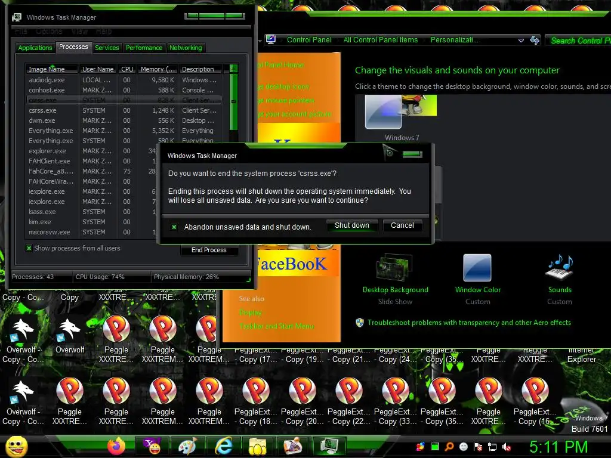Click the Task Manager title bar icon

[x=17, y=17]
